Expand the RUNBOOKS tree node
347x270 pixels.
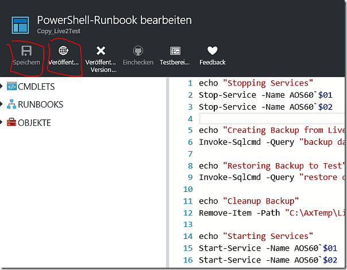[1, 104]
